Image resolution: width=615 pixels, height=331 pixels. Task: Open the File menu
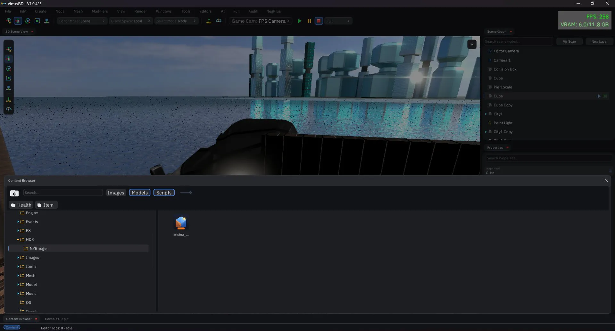[x=8, y=11]
